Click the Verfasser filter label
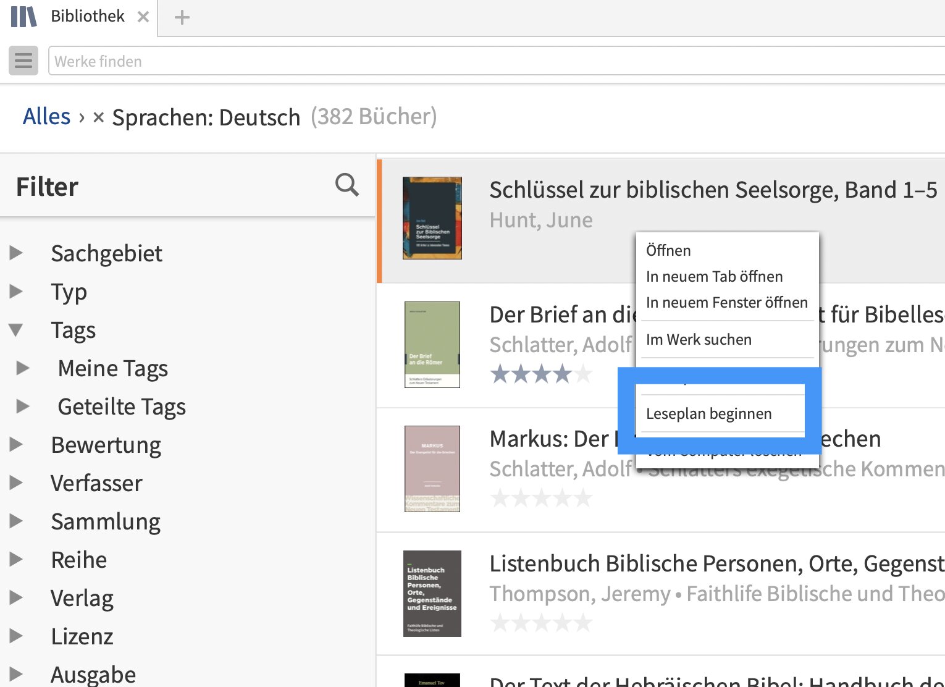The height and width of the screenshot is (687, 945). click(96, 483)
